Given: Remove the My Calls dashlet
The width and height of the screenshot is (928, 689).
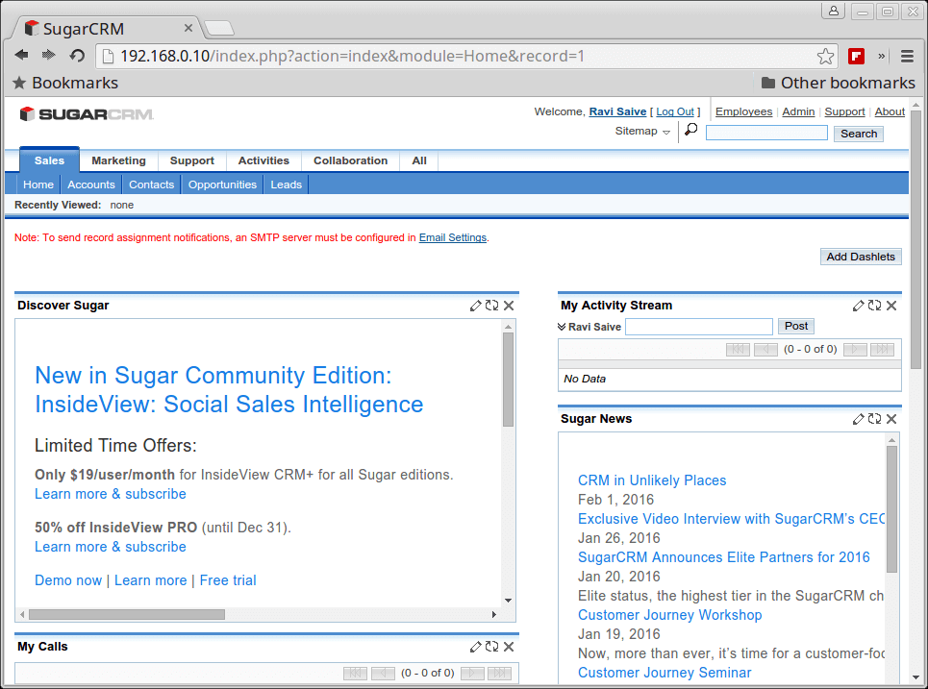Looking at the screenshot, I should point(509,647).
